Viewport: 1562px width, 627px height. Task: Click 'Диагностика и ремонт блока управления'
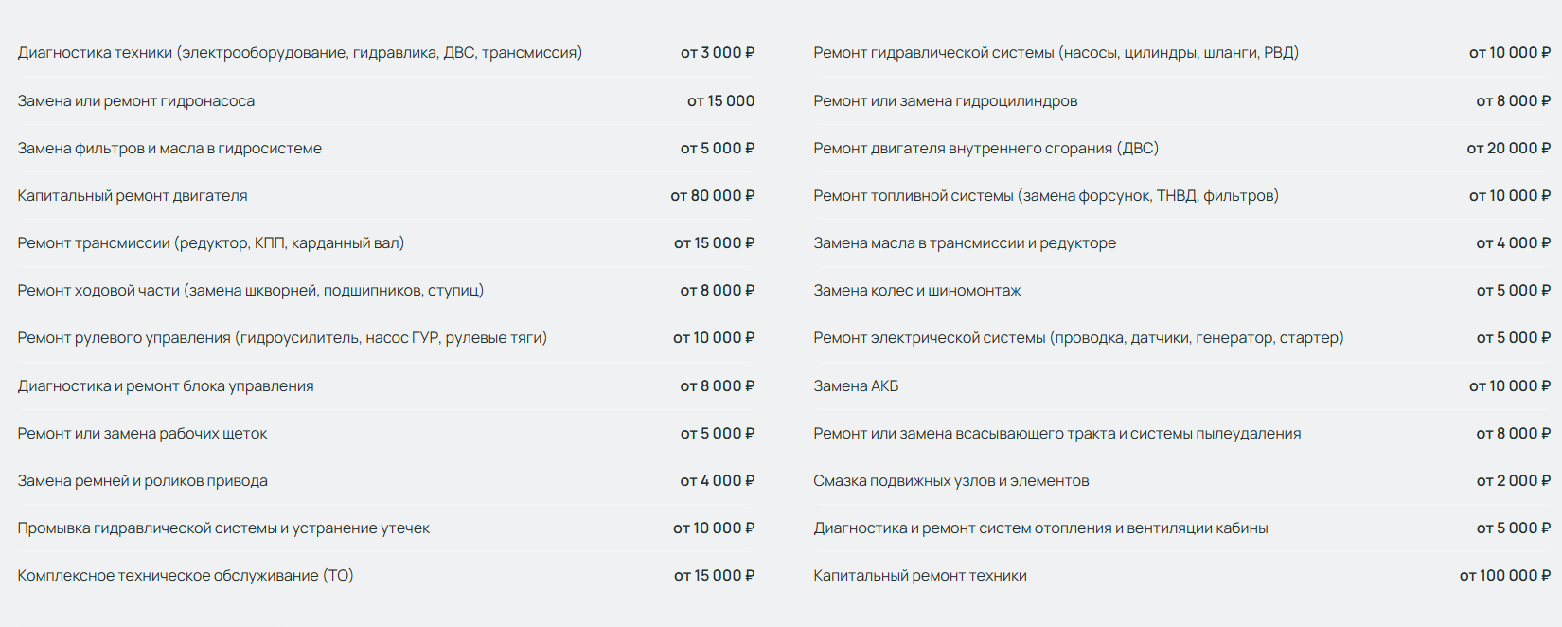click(166, 386)
